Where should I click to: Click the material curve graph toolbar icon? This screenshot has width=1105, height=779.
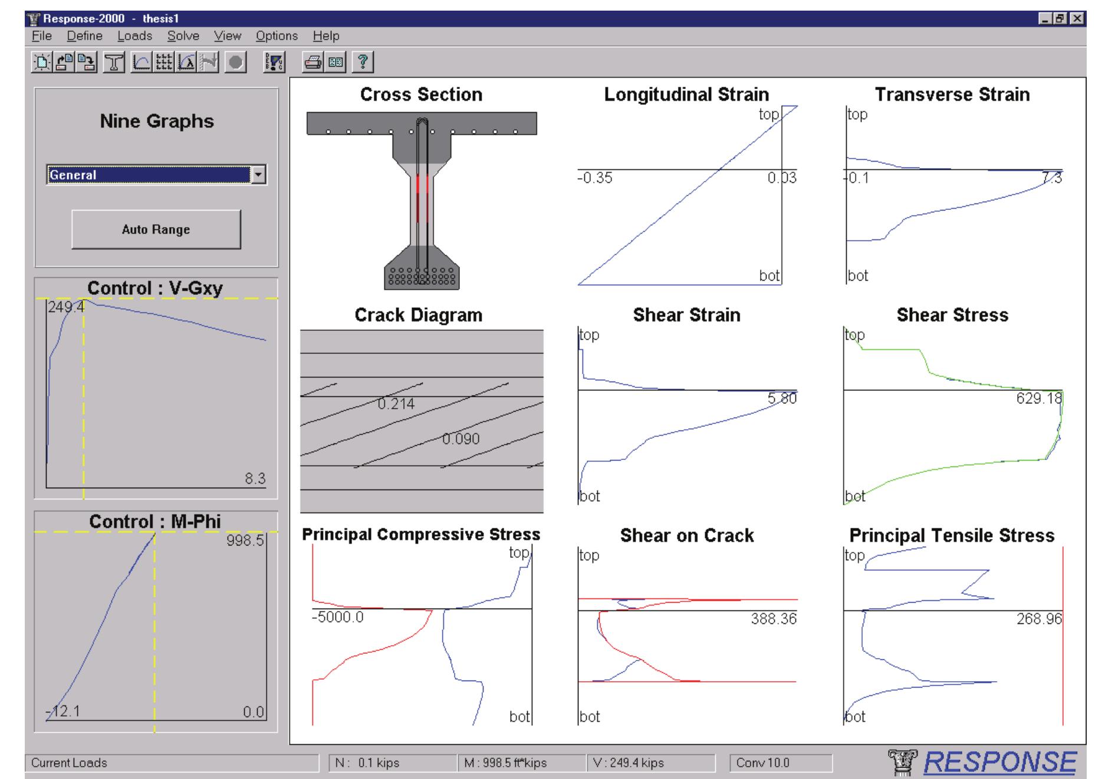point(141,62)
